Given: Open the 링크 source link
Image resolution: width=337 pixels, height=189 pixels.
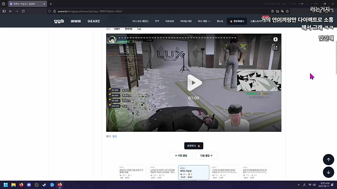Looking at the screenshot, I should [115, 136].
